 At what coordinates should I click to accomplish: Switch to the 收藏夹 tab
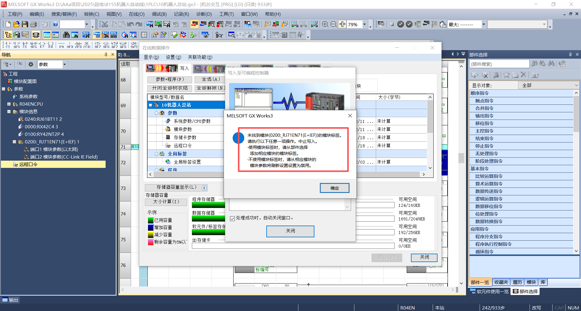coord(501,282)
